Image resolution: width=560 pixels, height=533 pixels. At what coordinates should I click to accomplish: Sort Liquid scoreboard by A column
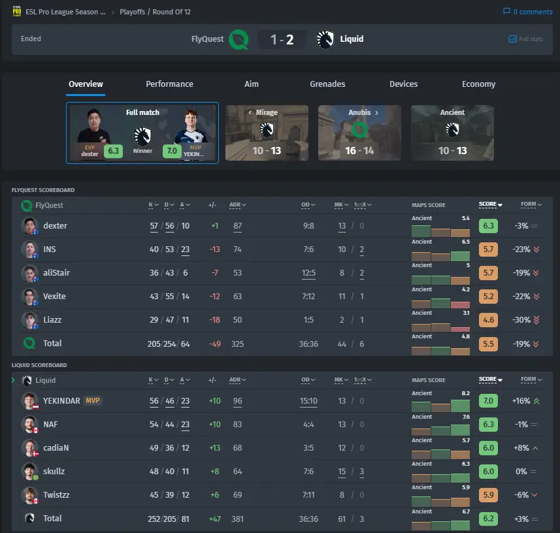click(x=185, y=380)
